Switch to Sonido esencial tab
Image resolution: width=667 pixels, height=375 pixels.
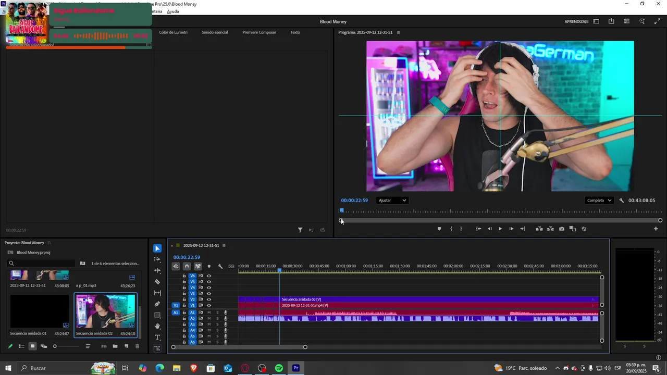215,32
